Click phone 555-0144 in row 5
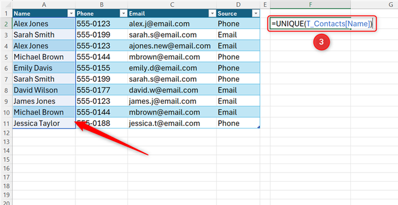The width and height of the screenshot is (398, 205). [x=101, y=57]
